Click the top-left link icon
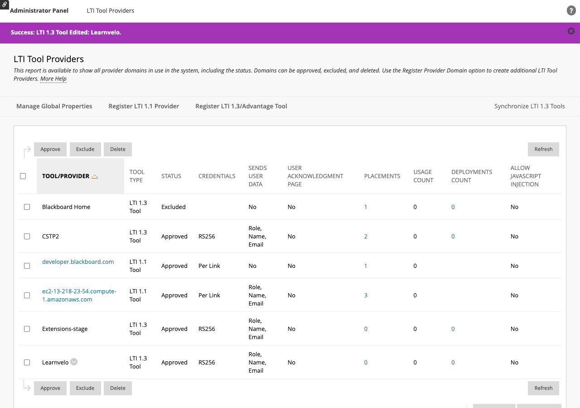 (x=4, y=4)
